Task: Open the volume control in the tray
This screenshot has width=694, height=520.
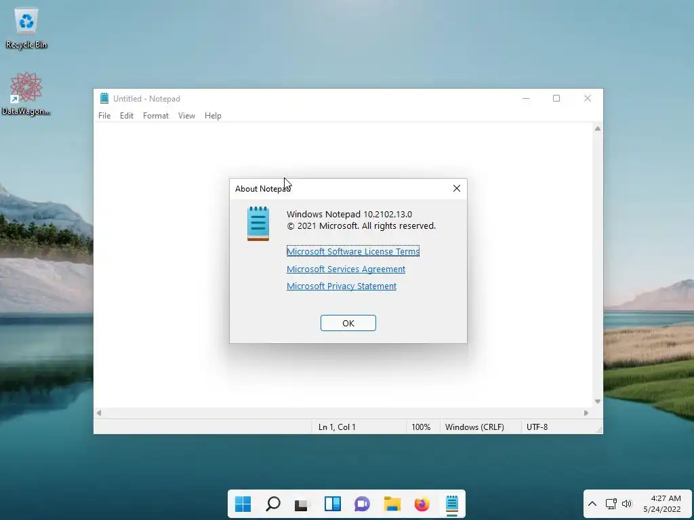Action: coord(627,504)
